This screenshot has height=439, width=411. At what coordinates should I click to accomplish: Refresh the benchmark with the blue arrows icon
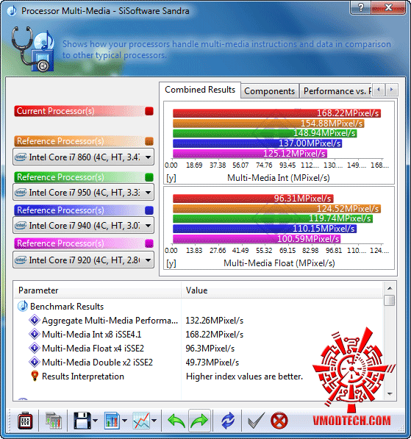coord(228,421)
